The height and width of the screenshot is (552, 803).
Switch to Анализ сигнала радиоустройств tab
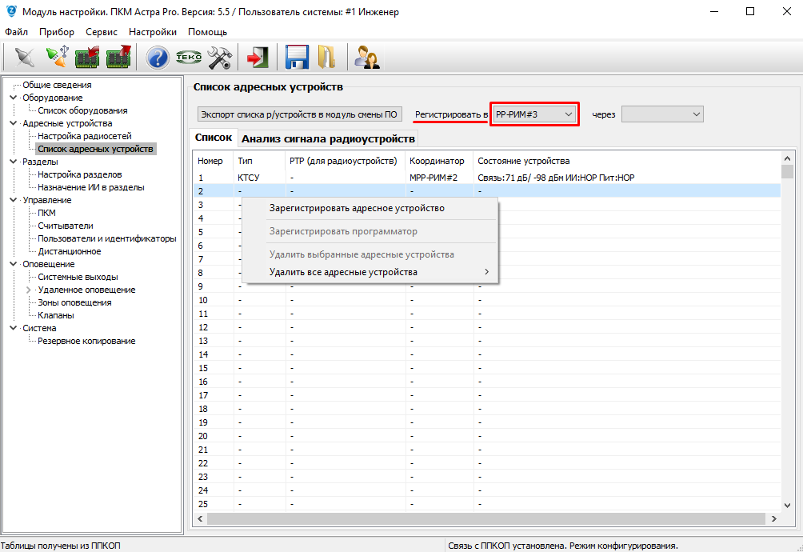click(x=328, y=138)
